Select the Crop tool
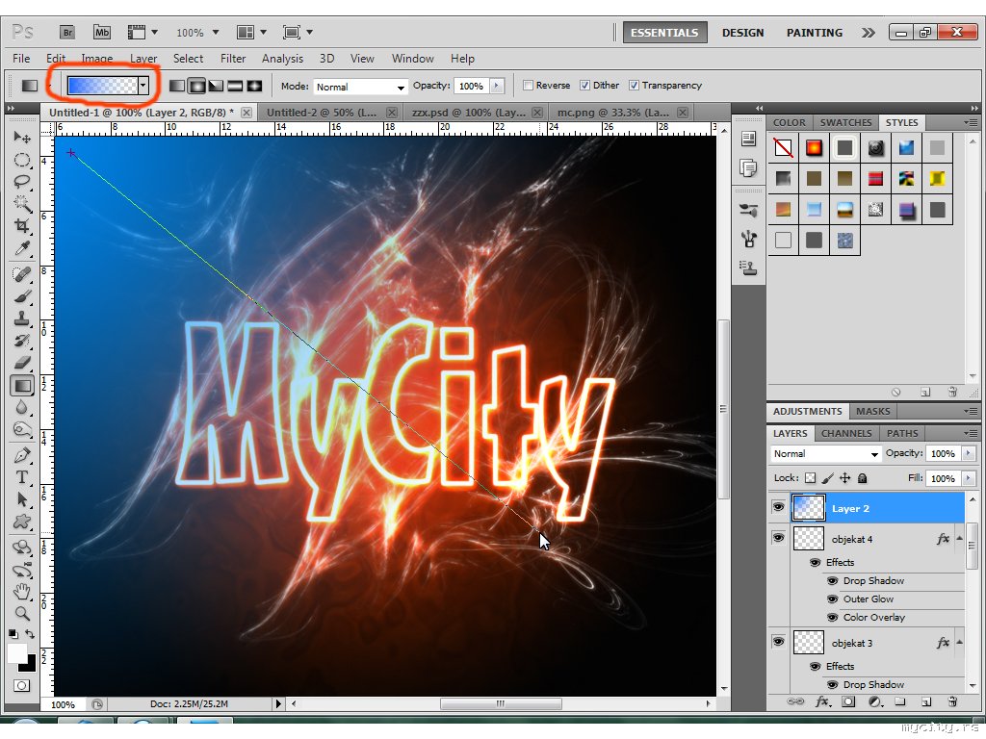 (21, 227)
